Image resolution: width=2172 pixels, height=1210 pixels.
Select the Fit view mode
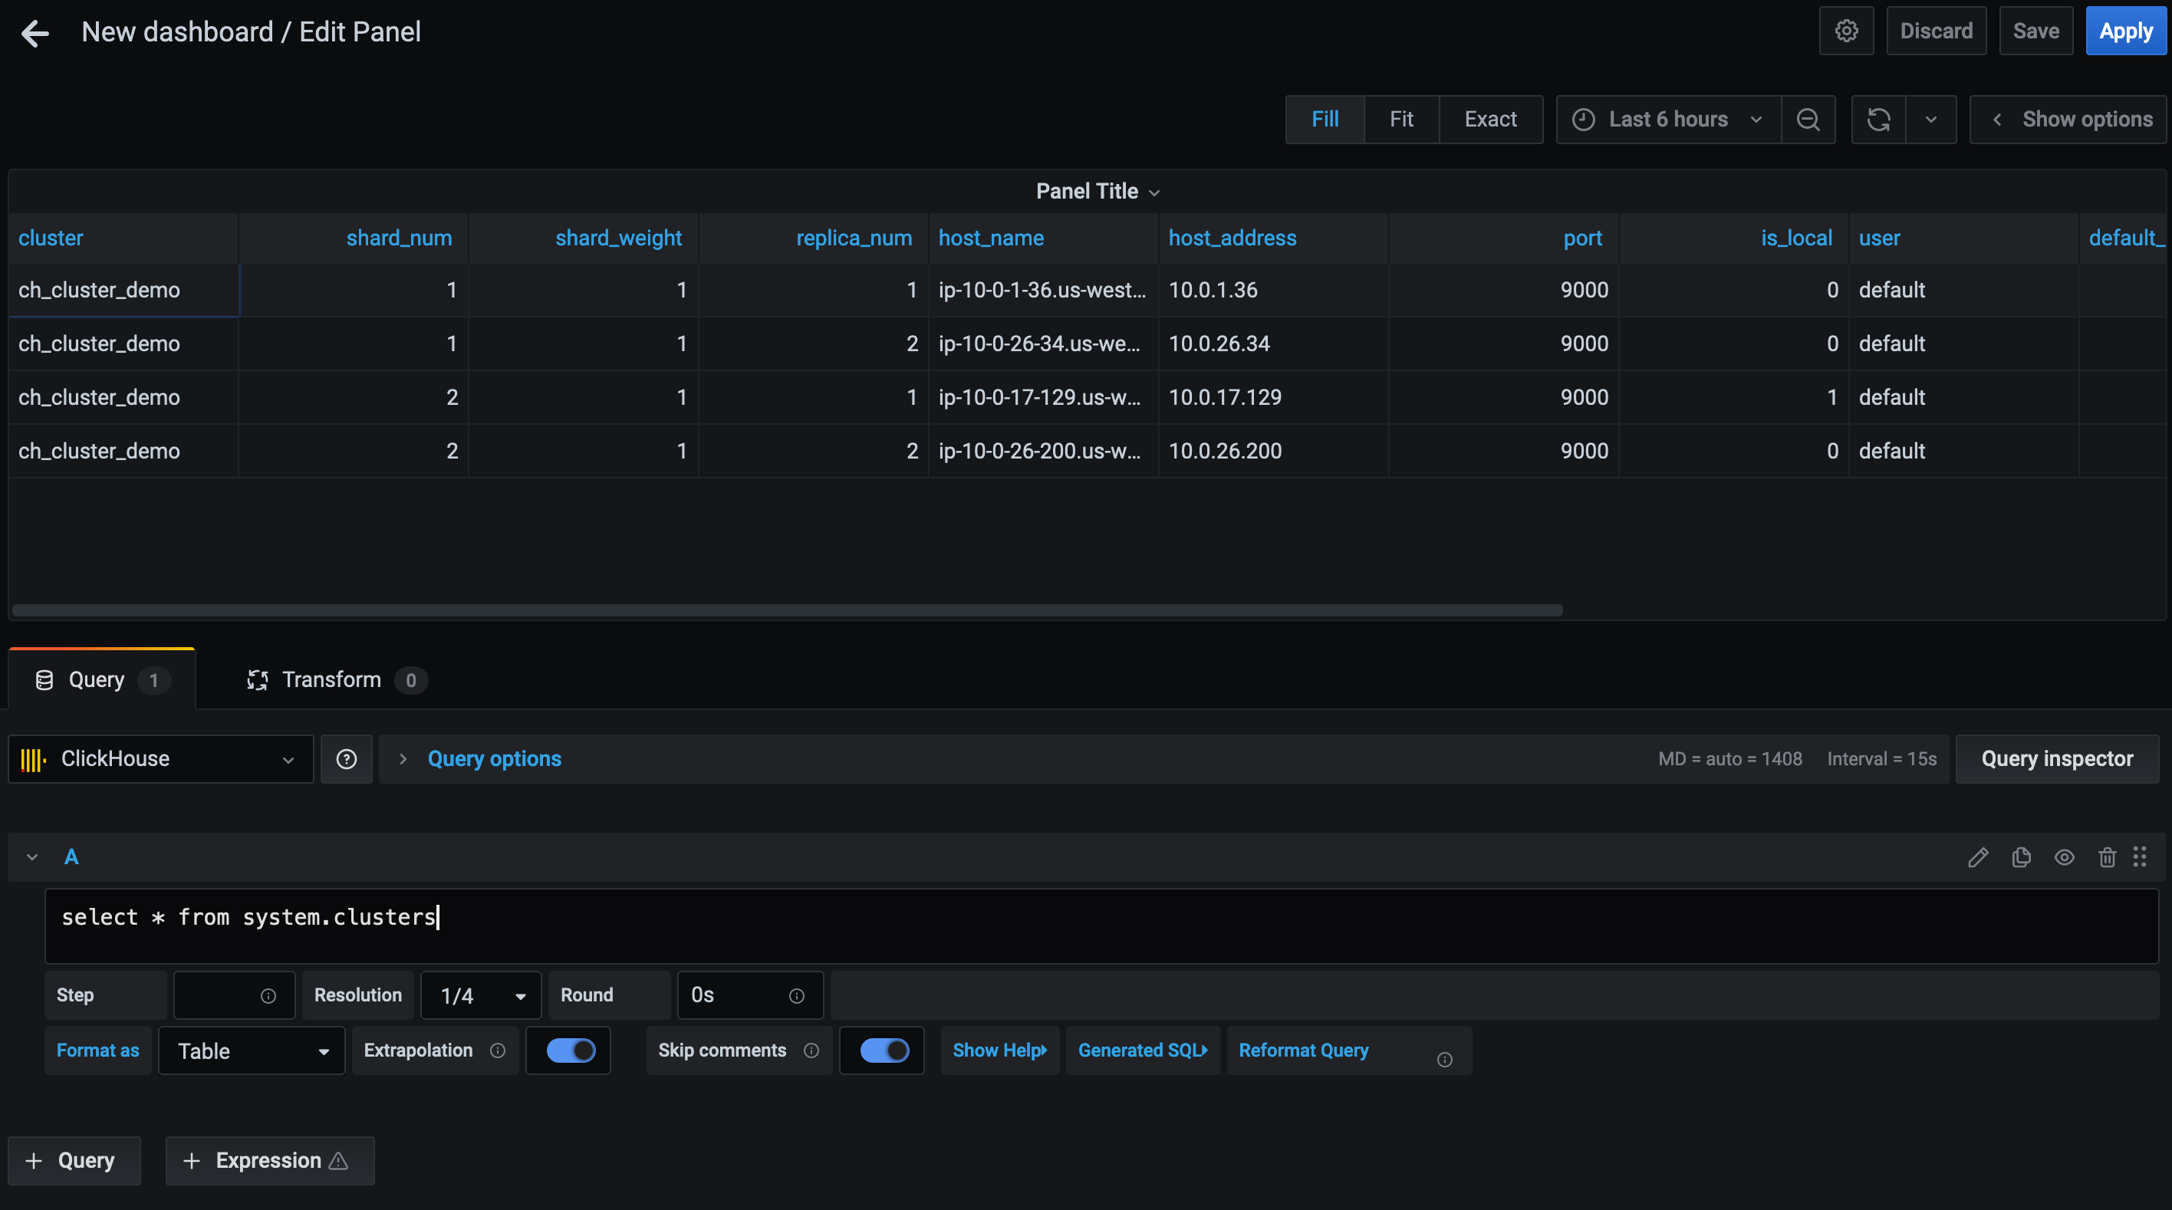point(1400,120)
